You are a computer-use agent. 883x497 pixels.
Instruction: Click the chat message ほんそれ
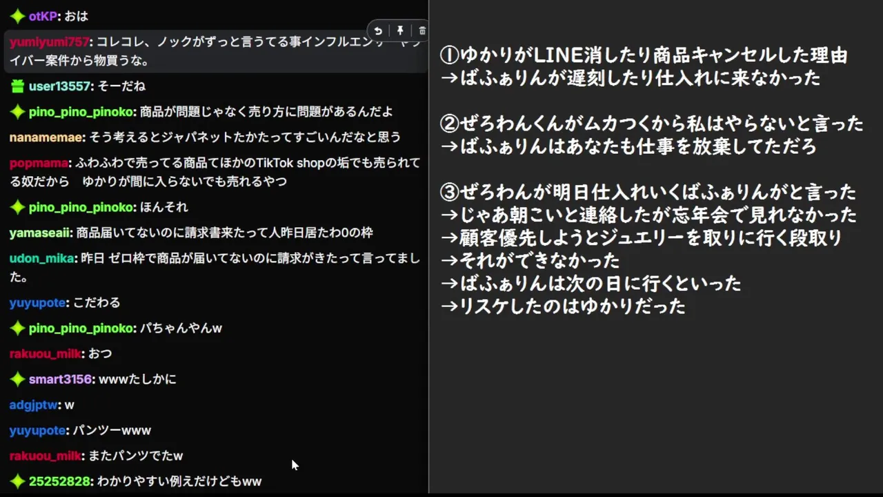[164, 207]
